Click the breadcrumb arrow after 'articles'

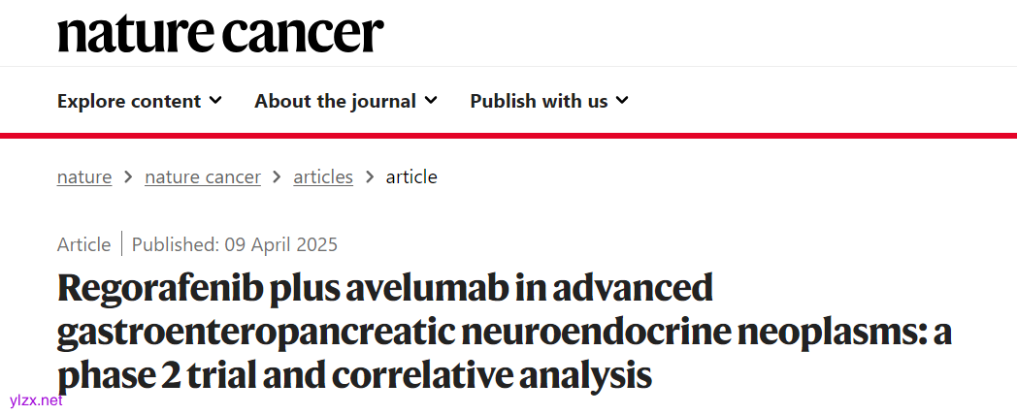tap(370, 176)
